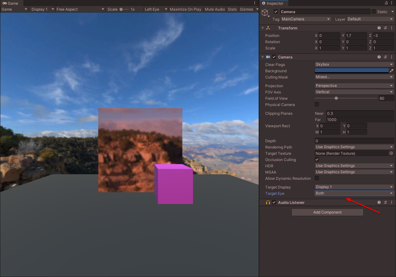This screenshot has height=277, width=396.
Task: Lock the Inspector with the padlock icon
Action: [x=386, y=3]
